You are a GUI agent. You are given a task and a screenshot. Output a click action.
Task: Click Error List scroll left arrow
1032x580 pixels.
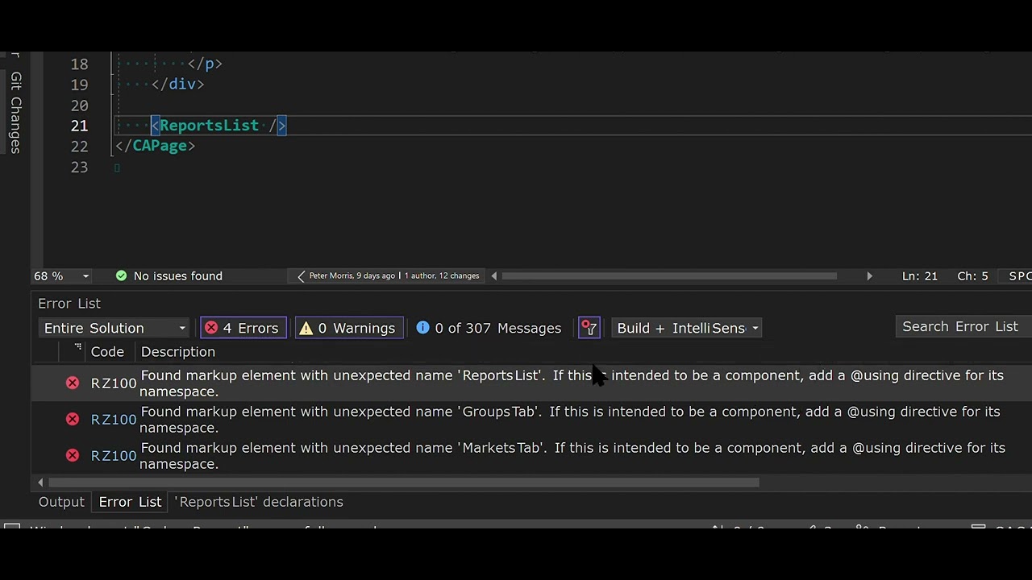point(40,483)
